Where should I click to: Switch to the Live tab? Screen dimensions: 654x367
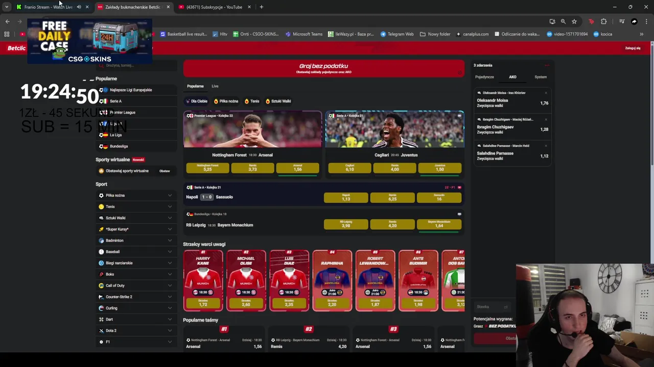click(215, 86)
